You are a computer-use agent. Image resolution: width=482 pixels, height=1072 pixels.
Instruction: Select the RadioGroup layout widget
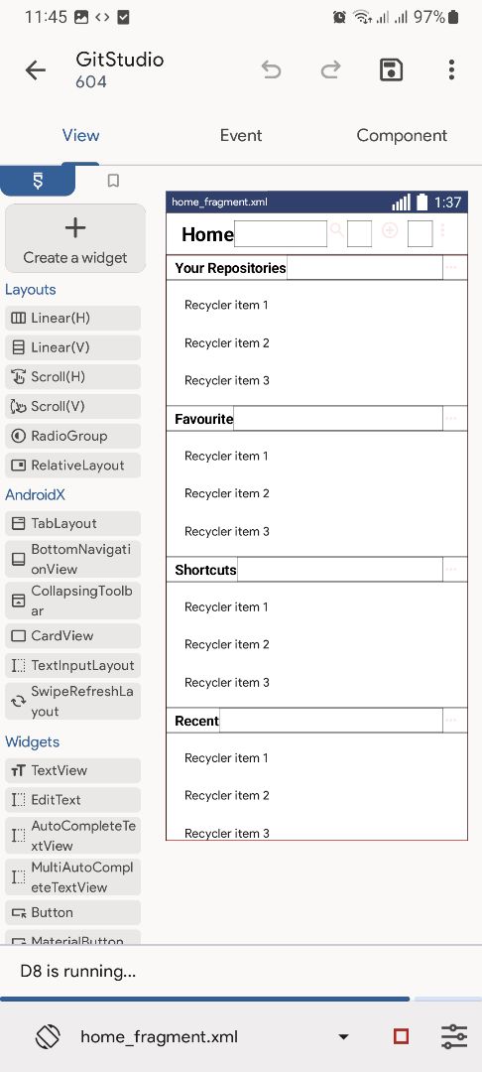coord(72,436)
